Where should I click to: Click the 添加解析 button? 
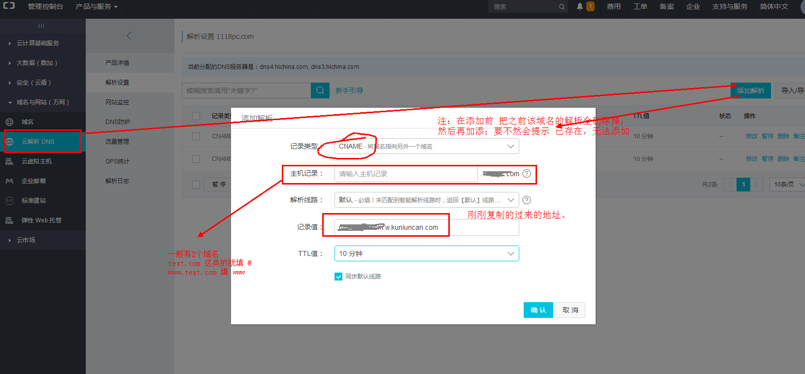pyautogui.click(x=750, y=91)
